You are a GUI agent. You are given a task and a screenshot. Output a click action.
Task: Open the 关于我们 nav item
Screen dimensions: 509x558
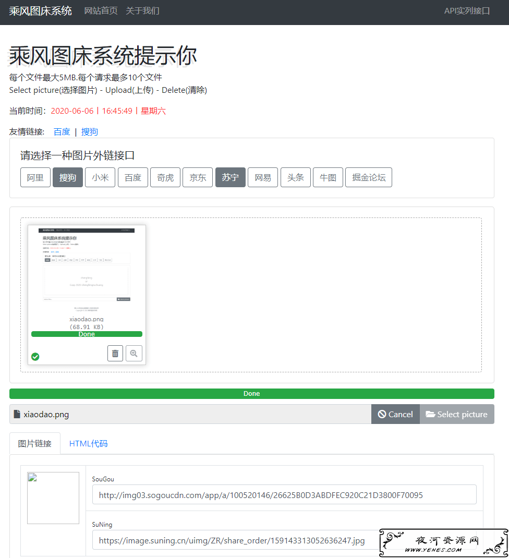click(142, 10)
